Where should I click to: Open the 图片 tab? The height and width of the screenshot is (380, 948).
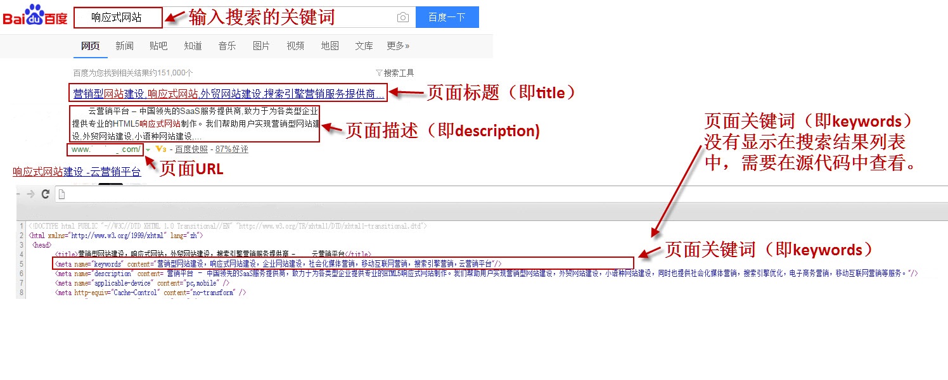(261, 46)
